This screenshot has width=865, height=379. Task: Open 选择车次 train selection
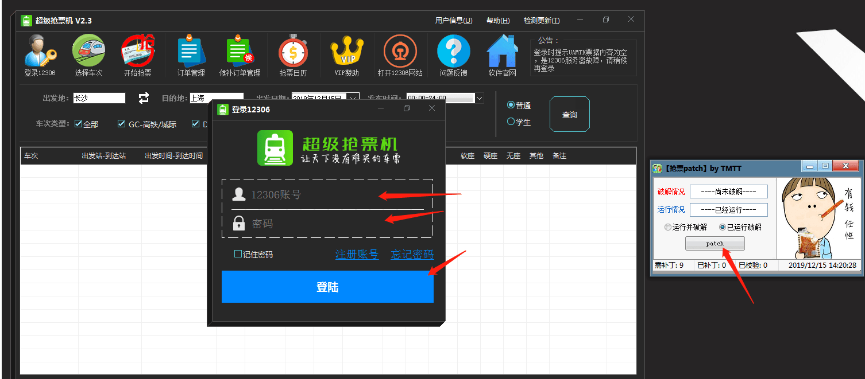tap(88, 54)
